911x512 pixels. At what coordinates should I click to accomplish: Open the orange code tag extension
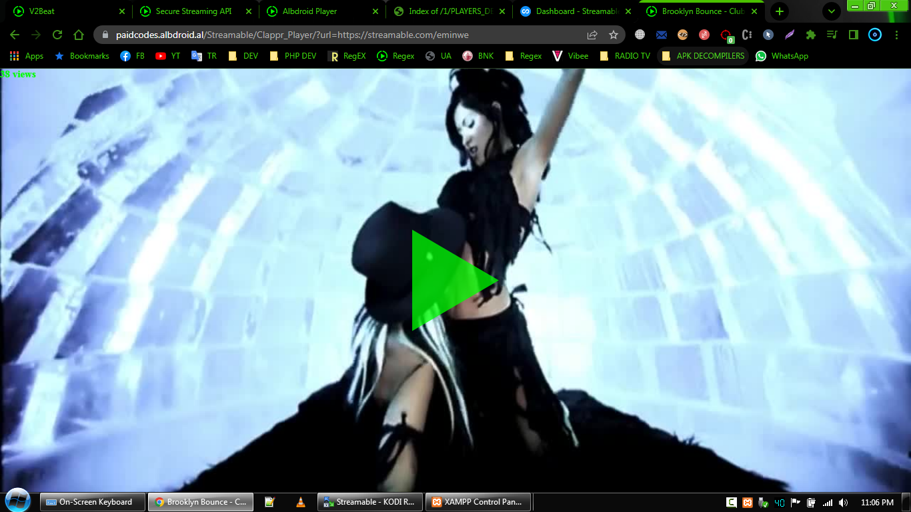(682, 35)
